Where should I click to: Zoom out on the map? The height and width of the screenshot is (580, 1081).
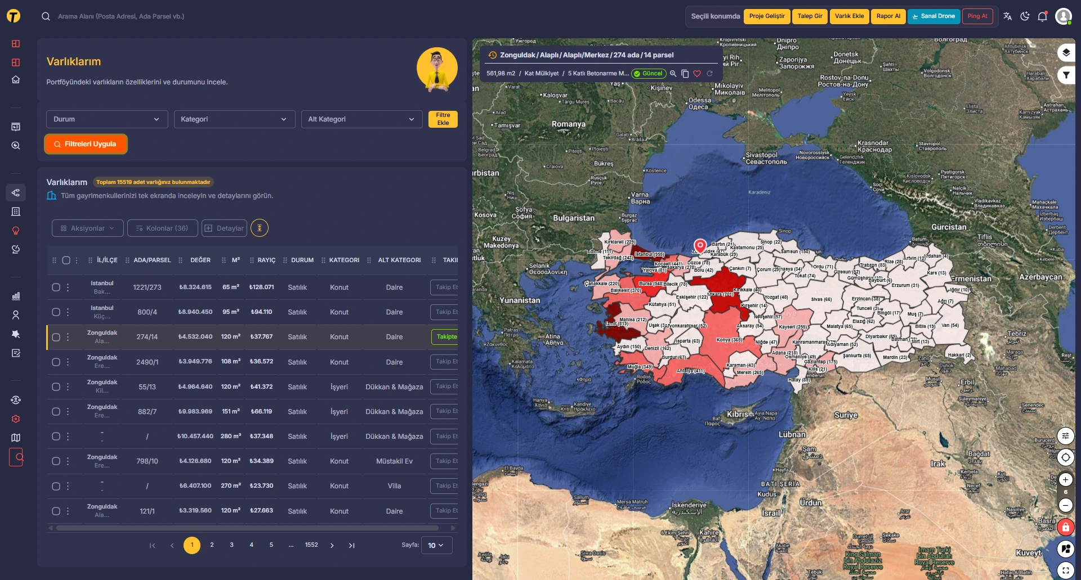tap(1065, 505)
